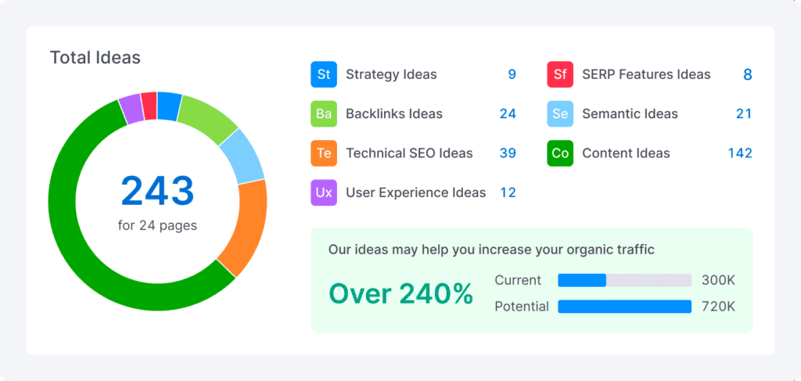Click the Current traffic progress bar
The height and width of the screenshot is (381, 801).
624,280
